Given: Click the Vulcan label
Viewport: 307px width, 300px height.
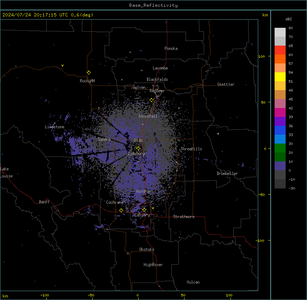Looking at the screenshot, I should [x=193, y=282].
